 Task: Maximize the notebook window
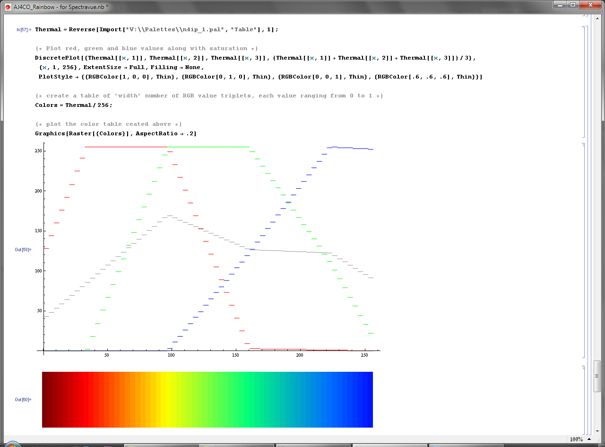(x=573, y=5)
